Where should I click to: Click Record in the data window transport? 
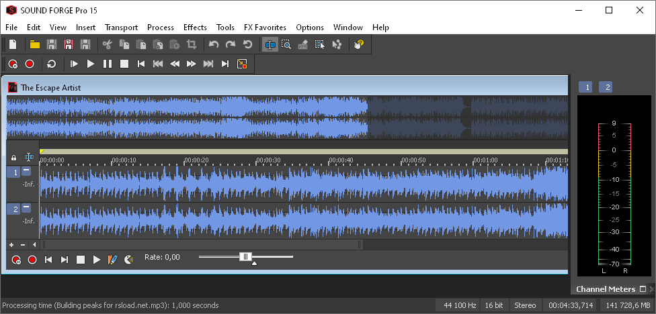pyautogui.click(x=32, y=260)
